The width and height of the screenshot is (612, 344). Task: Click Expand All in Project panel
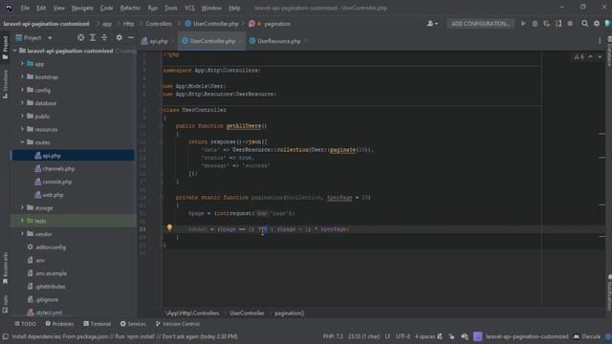[x=93, y=38]
